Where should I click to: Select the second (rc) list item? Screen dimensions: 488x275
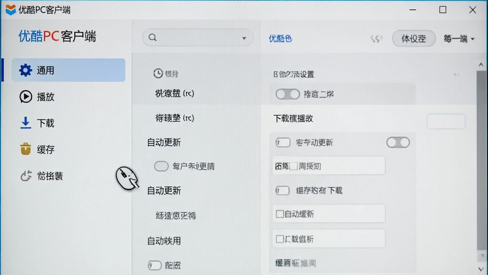(x=174, y=118)
